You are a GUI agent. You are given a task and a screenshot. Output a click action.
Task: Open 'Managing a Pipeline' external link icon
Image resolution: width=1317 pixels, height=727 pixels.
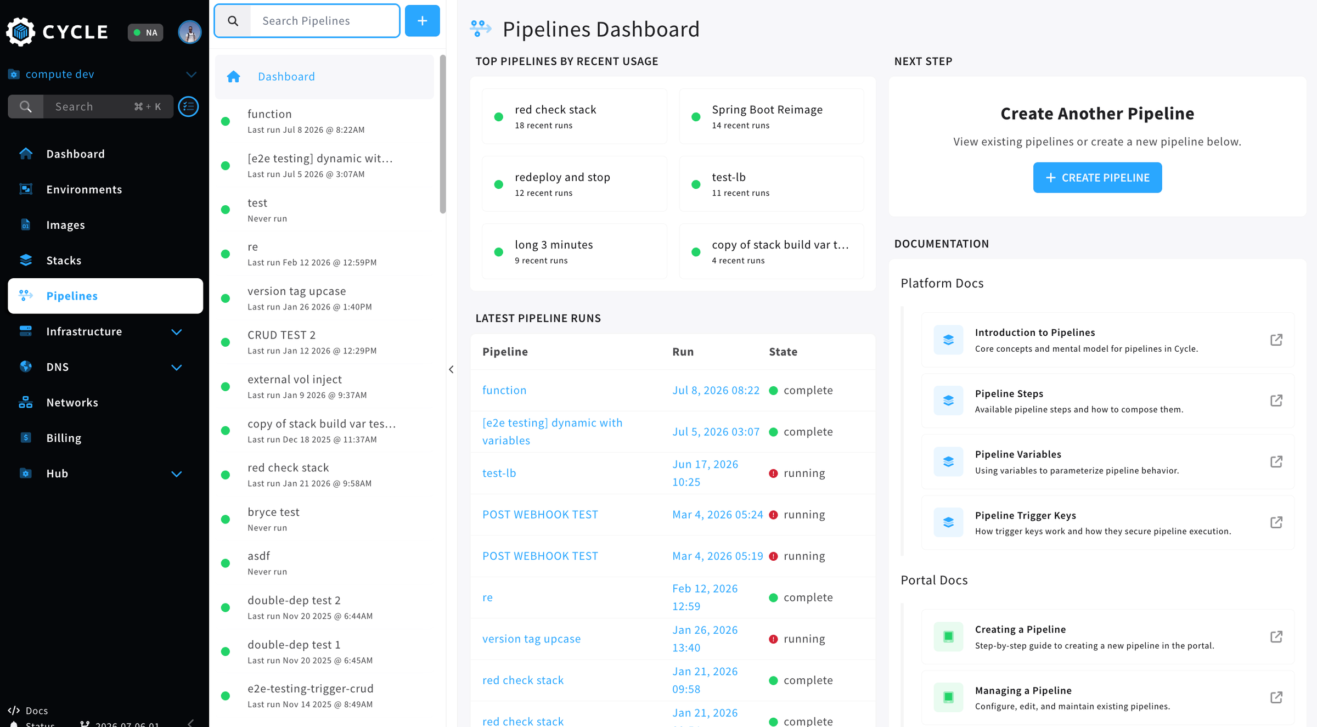click(1276, 697)
